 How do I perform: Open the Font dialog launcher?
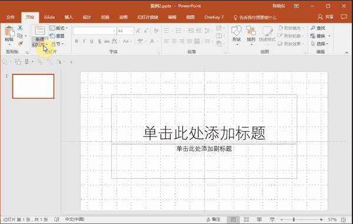tap(158, 53)
